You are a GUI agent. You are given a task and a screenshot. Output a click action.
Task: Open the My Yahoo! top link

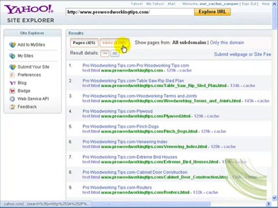(x=155, y=4)
